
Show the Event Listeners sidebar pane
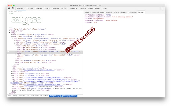point(106,12)
